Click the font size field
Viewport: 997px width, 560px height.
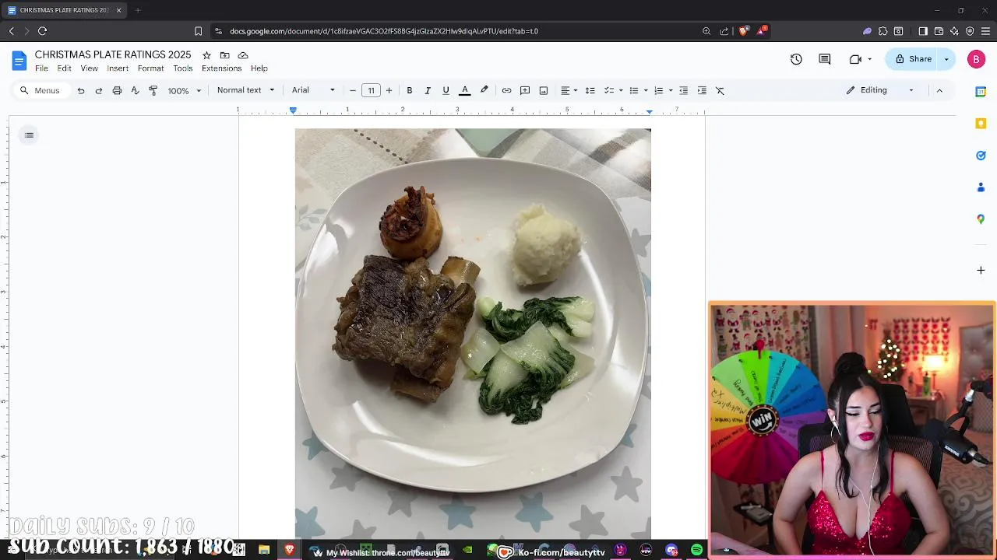371,90
